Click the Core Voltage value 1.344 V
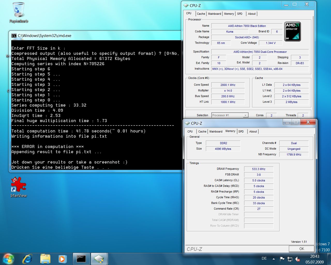331x265 pixels. click(271, 43)
